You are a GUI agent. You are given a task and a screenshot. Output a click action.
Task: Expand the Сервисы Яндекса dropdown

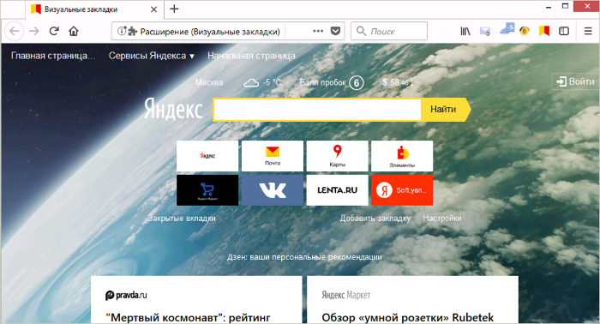(x=152, y=56)
